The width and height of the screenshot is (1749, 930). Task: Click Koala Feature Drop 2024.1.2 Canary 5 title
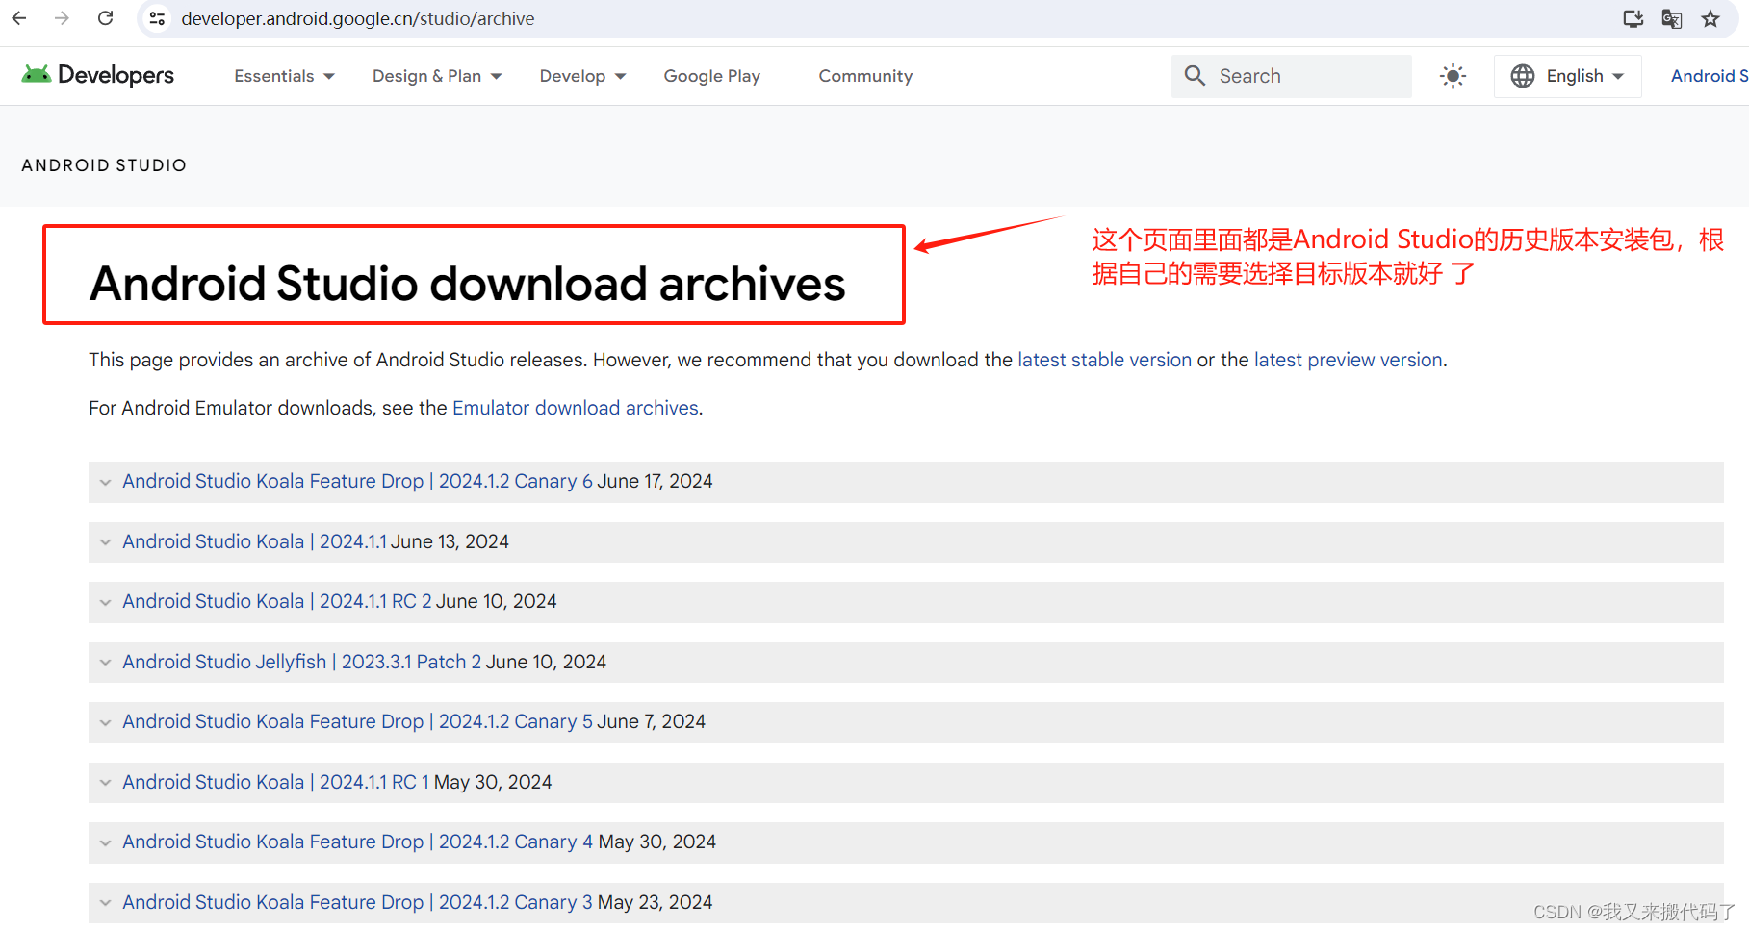click(357, 721)
